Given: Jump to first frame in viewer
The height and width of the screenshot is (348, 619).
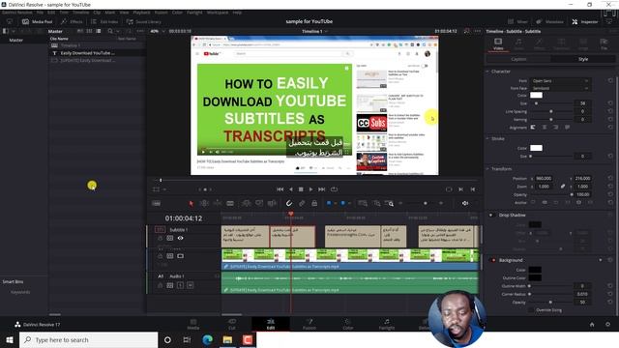Looking at the screenshot, I should click(280, 189).
